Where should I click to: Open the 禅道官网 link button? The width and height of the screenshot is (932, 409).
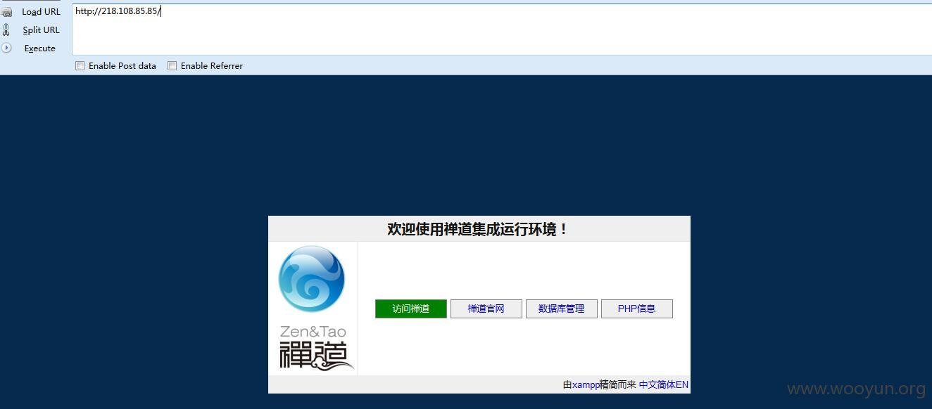click(x=486, y=309)
